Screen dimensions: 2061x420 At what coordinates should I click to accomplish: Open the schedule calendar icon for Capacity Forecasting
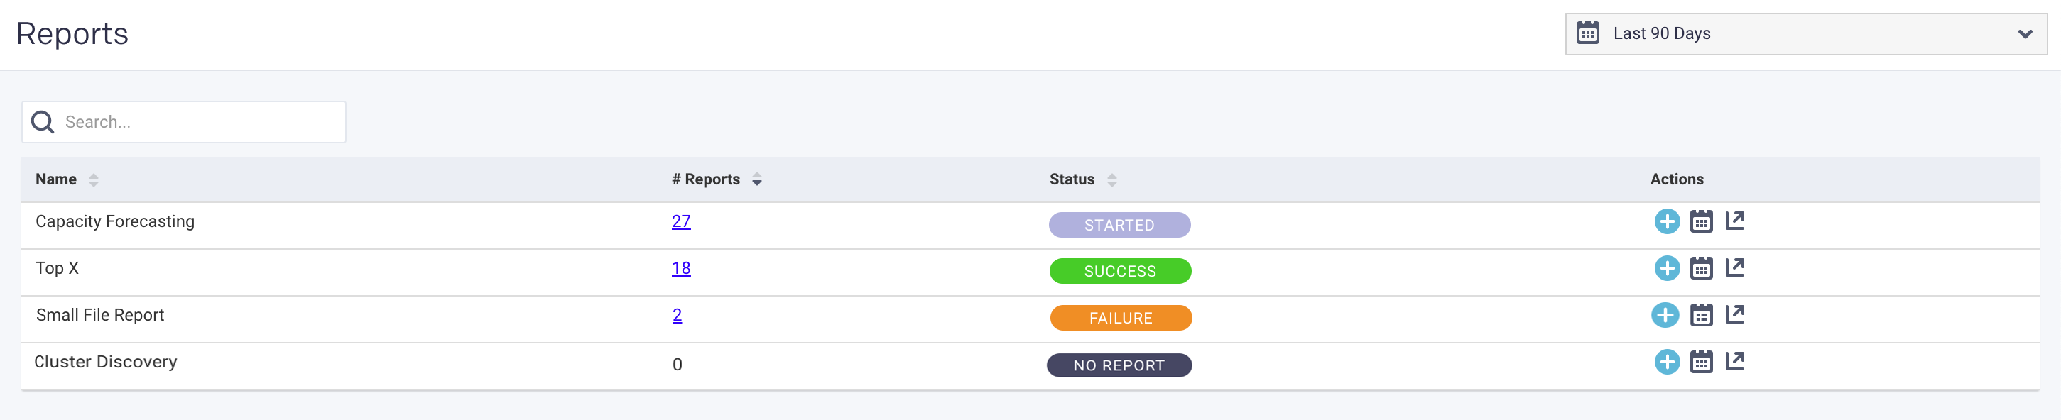tap(1701, 221)
